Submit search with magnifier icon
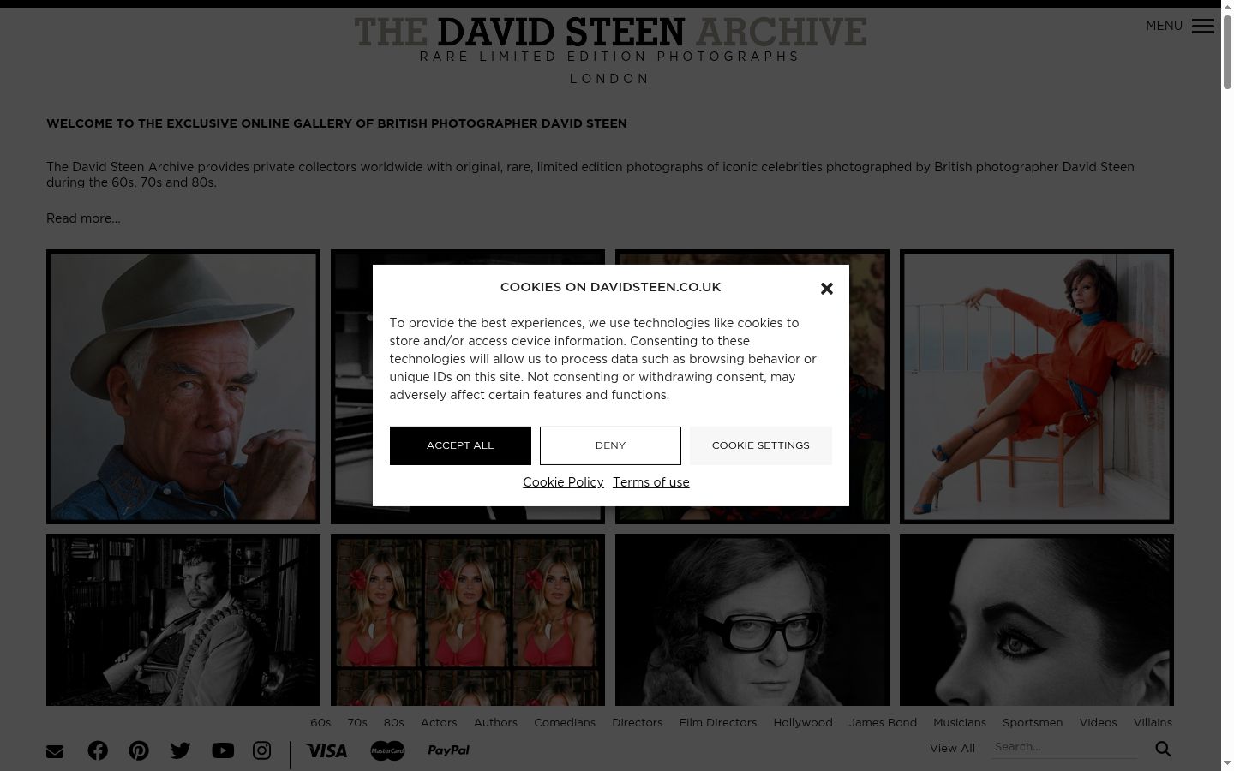The width and height of the screenshot is (1234, 771). coord(1163,749)
